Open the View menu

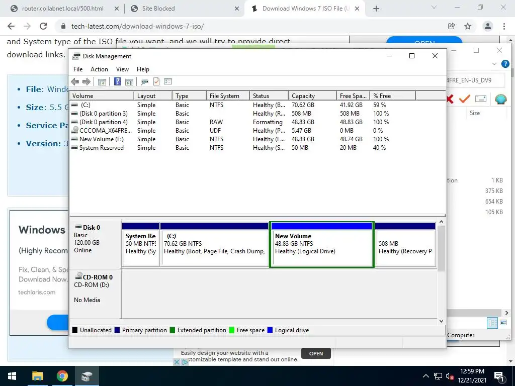coord(122,69)
